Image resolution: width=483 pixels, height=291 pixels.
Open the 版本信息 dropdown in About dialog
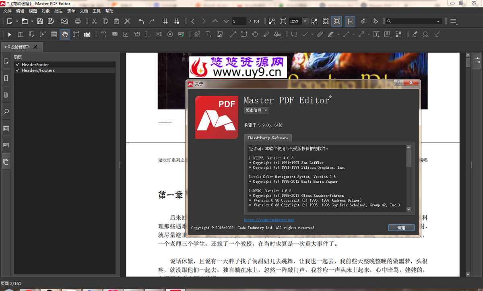click(256, 110)
